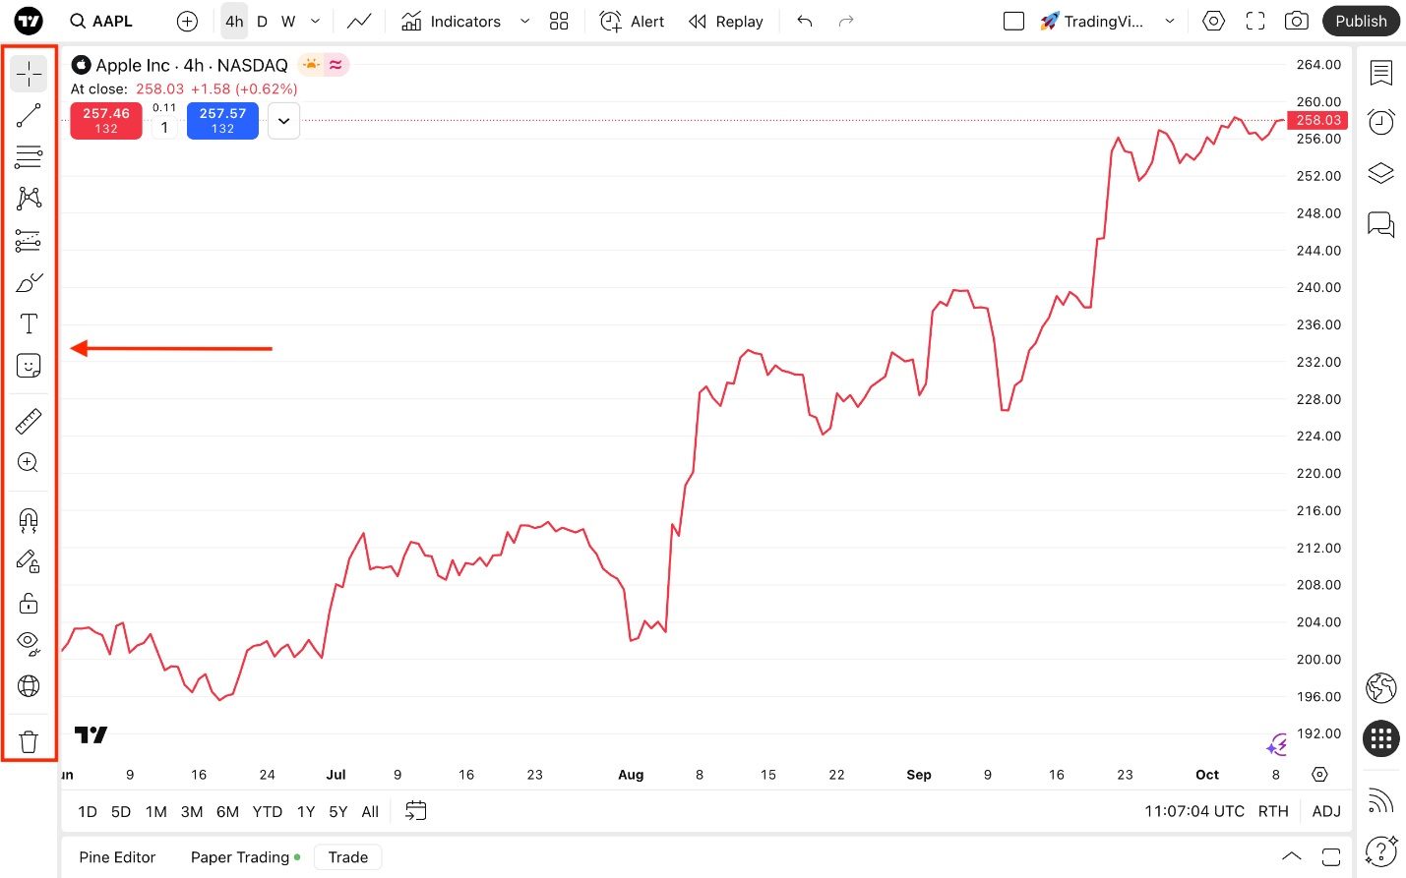Open chart settings hexagon icon

click(1214, 21)
